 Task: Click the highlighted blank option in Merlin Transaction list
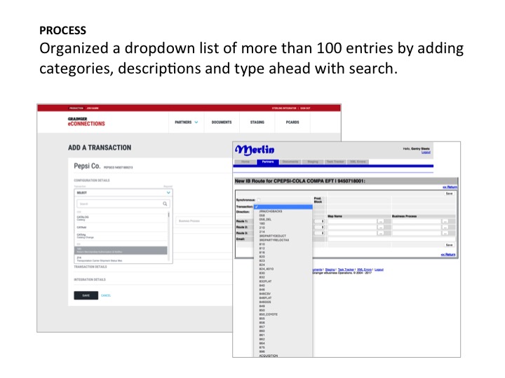(x=283, y=207)
